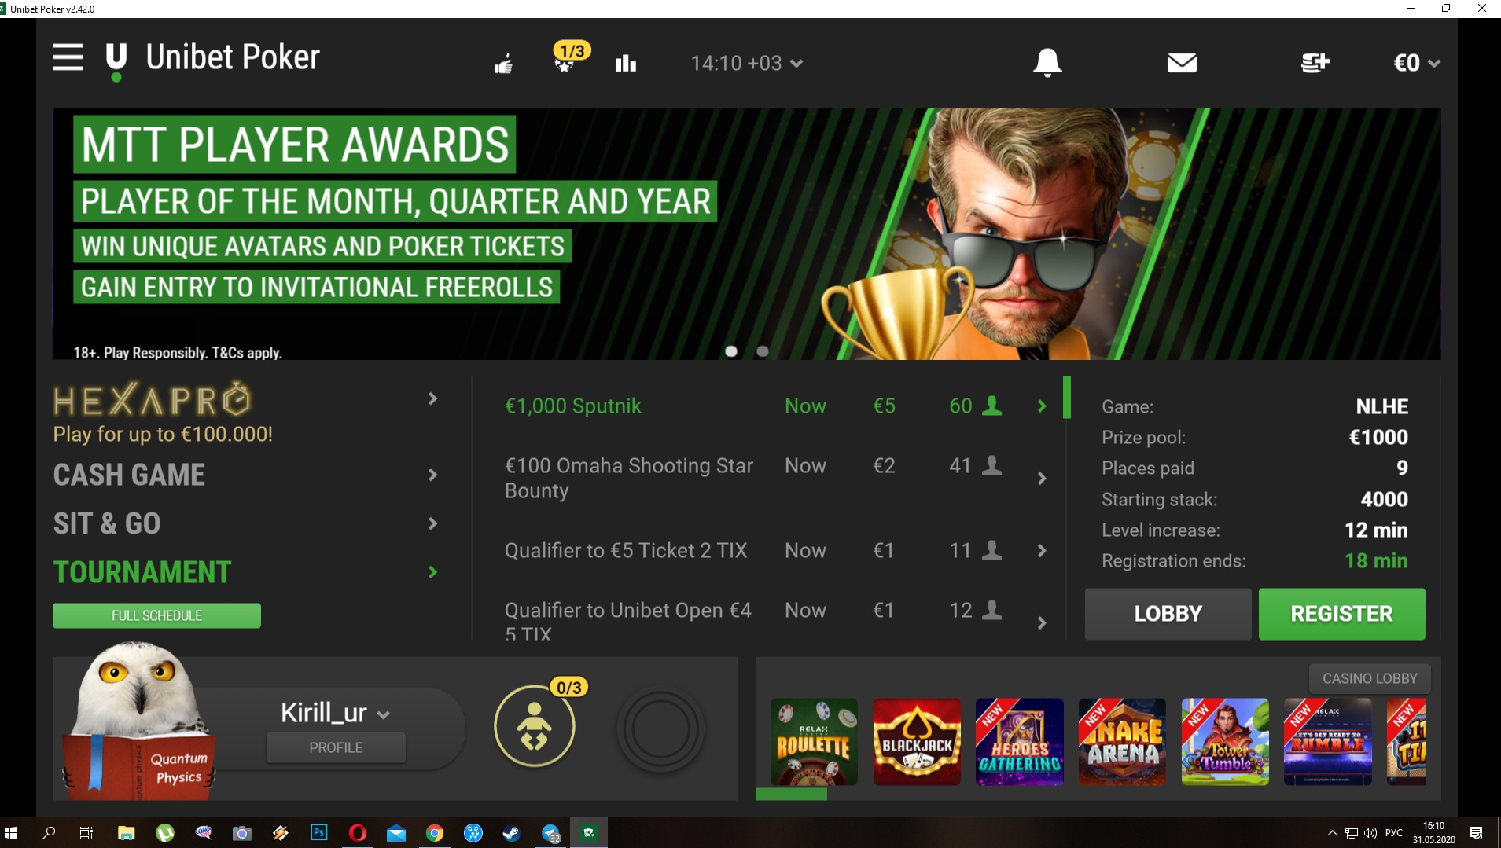Open the SIT & GO section
Viewport: 1501px width, 848px height.
107,523
